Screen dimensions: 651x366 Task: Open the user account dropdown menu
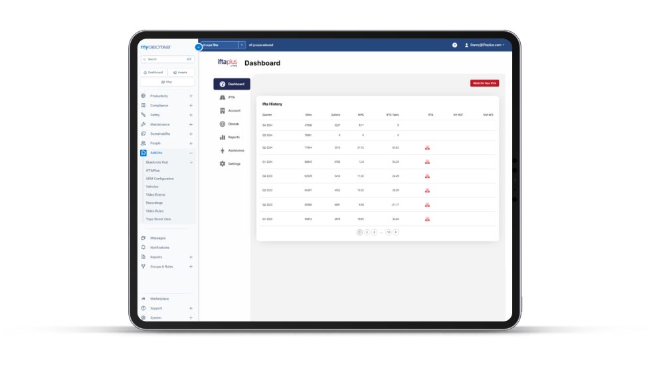pyautogui.click(x=484, y=45)
